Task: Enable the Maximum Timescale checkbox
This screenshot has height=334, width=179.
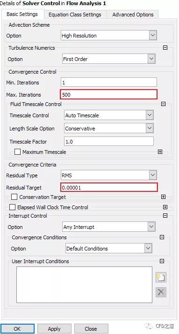Action: (17, 152)
